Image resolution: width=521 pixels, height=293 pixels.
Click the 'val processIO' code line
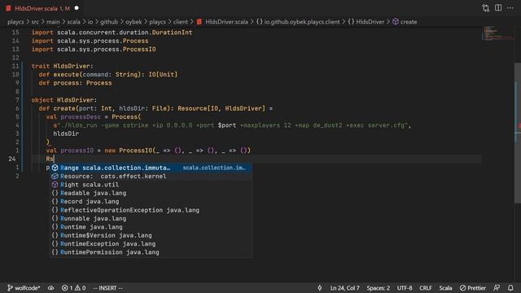pos(148,151)
